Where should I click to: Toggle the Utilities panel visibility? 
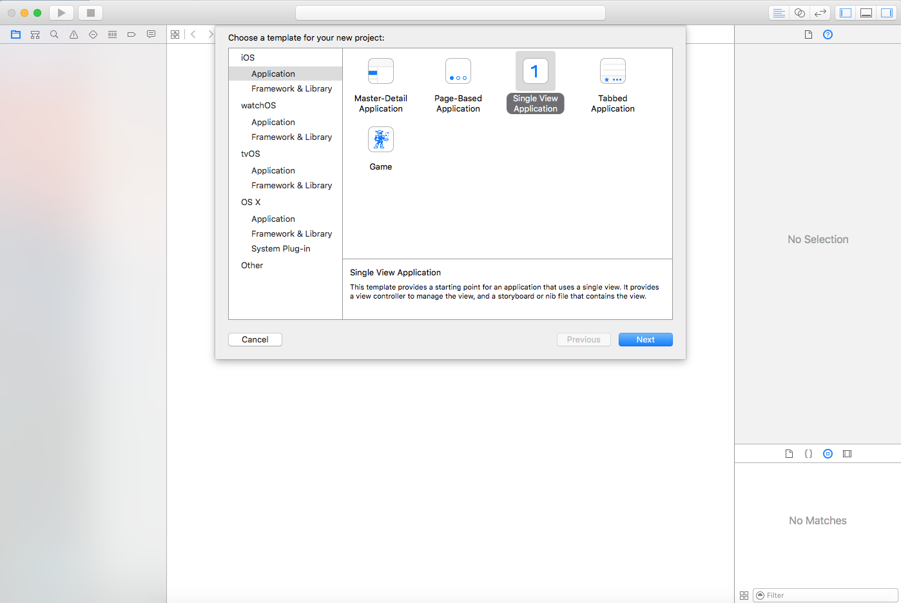click(x=887, y=13)
